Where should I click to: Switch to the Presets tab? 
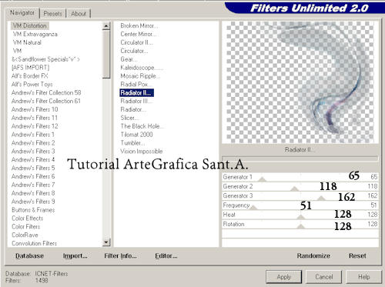point(52,14)
